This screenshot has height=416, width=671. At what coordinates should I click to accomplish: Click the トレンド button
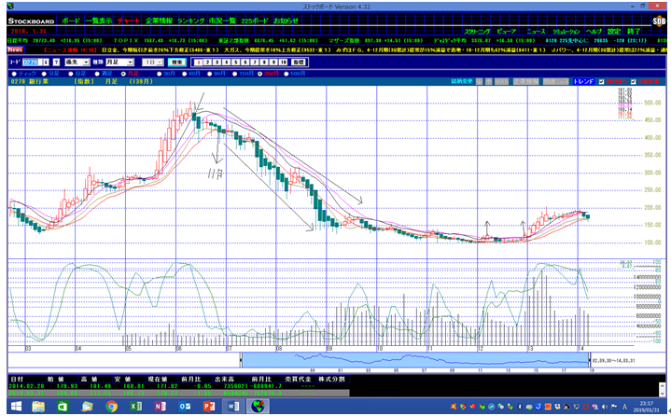pyautogui.click(x=583, y=81)
